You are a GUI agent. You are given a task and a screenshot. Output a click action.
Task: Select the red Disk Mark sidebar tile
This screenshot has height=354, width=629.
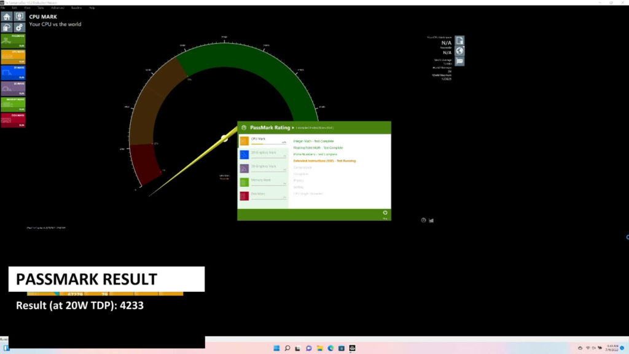13,120
